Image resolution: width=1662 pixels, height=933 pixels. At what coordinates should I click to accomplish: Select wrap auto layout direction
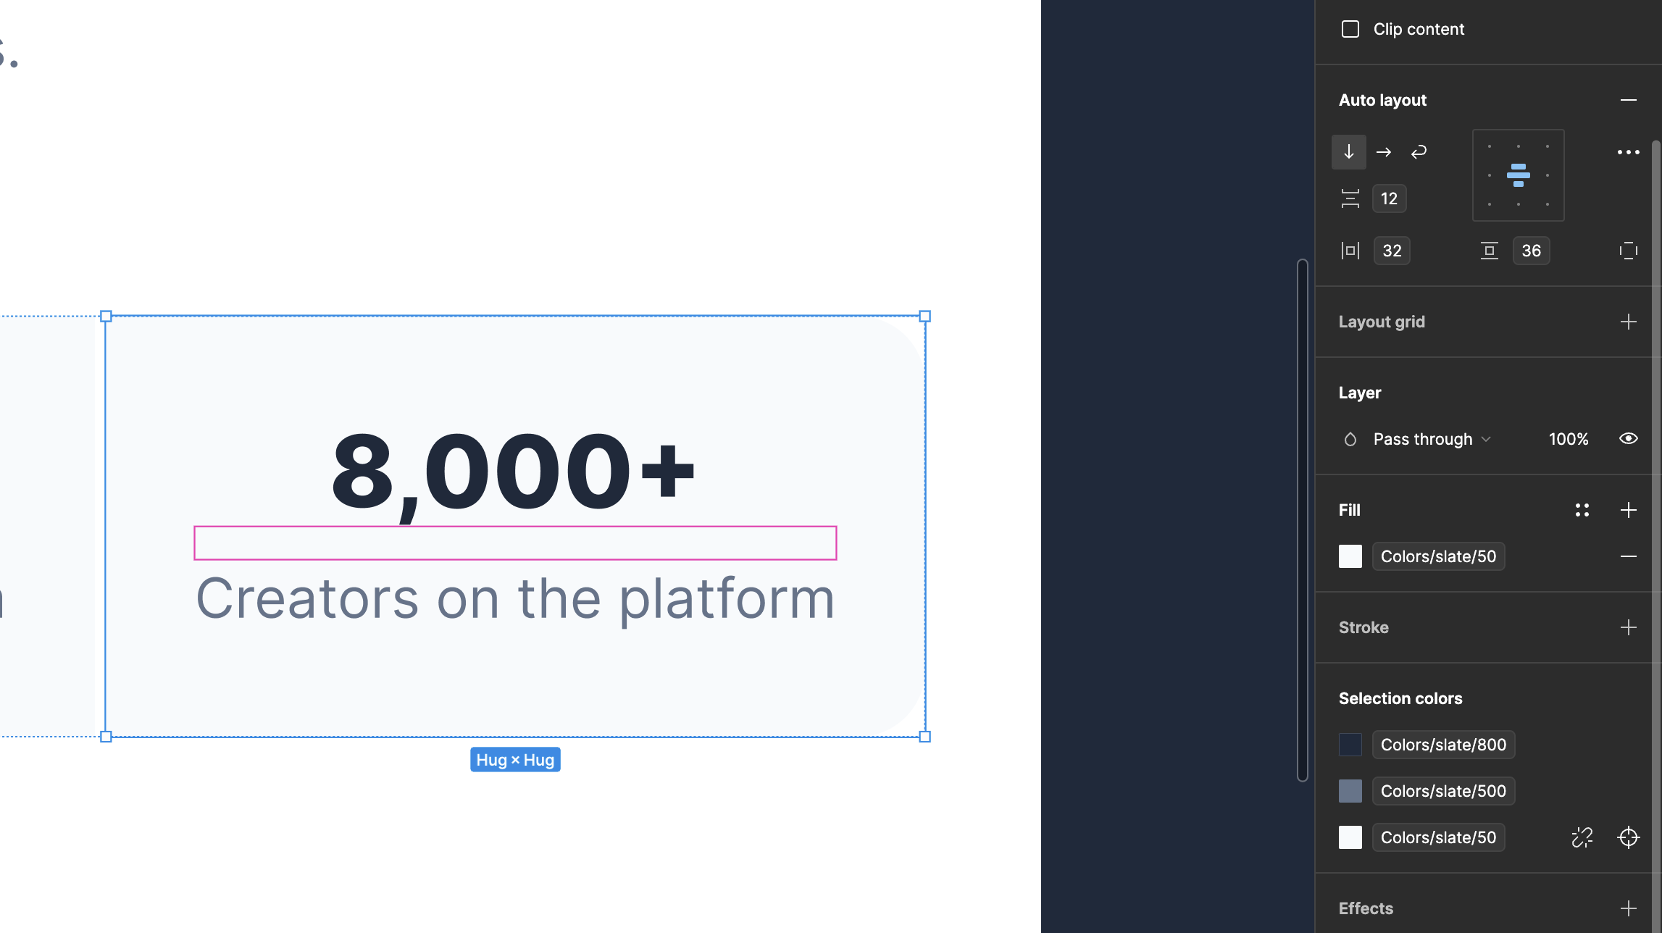(1419, 152)
